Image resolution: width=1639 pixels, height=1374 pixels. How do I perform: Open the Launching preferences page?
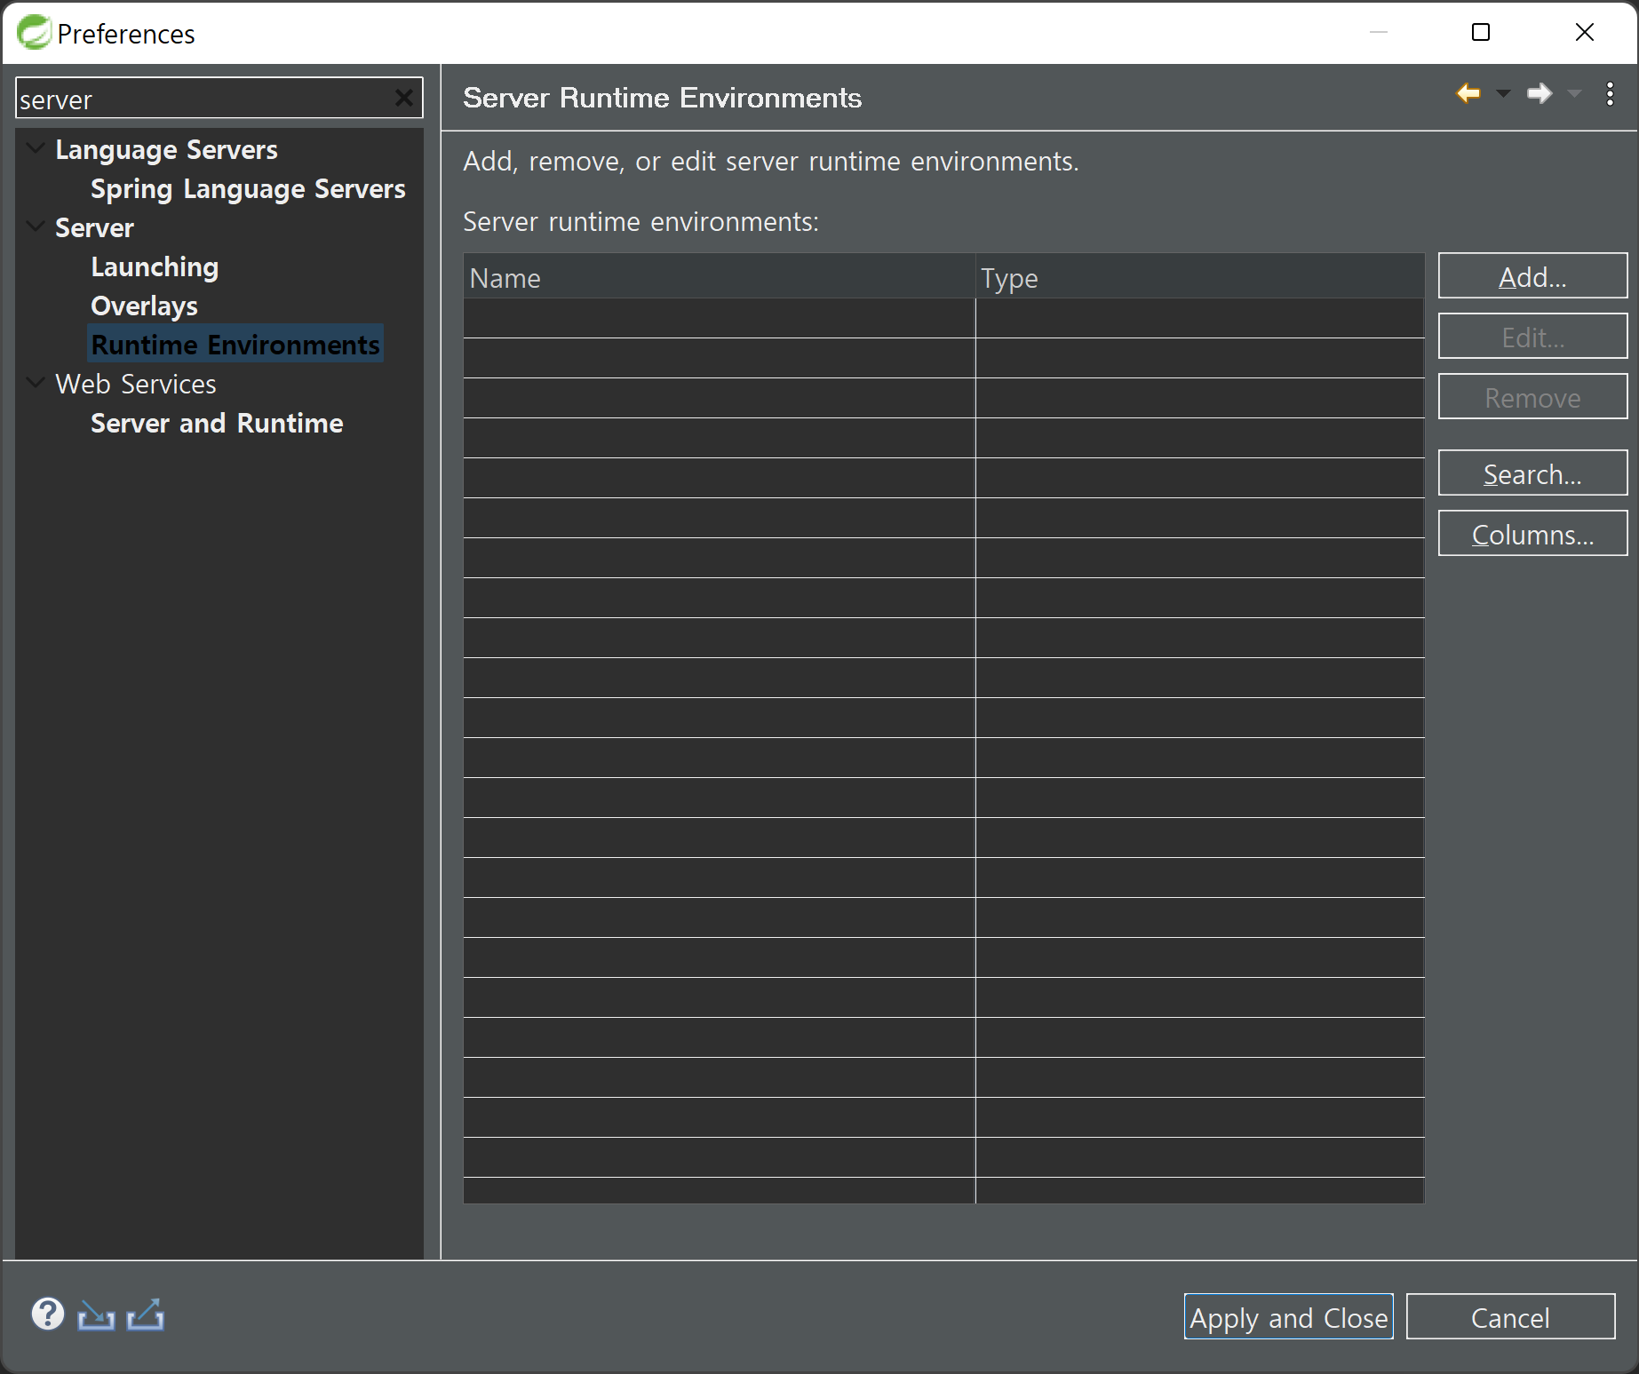(155, 267)
